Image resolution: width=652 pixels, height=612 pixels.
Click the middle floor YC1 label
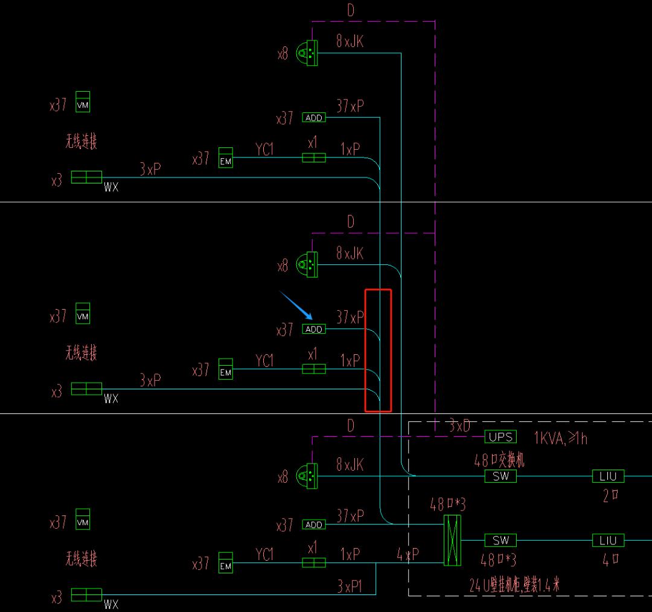tap(264, 360)
